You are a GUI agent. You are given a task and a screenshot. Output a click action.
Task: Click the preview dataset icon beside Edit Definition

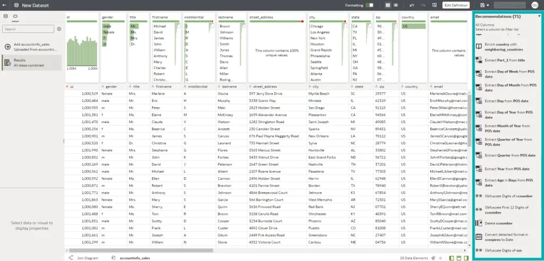(436, 5)
